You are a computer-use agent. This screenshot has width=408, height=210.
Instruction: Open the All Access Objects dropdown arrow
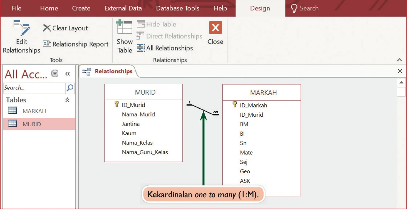[x=55, y=74]
